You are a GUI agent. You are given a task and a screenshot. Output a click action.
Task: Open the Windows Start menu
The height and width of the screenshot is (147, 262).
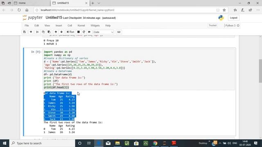tap(5, 143)
